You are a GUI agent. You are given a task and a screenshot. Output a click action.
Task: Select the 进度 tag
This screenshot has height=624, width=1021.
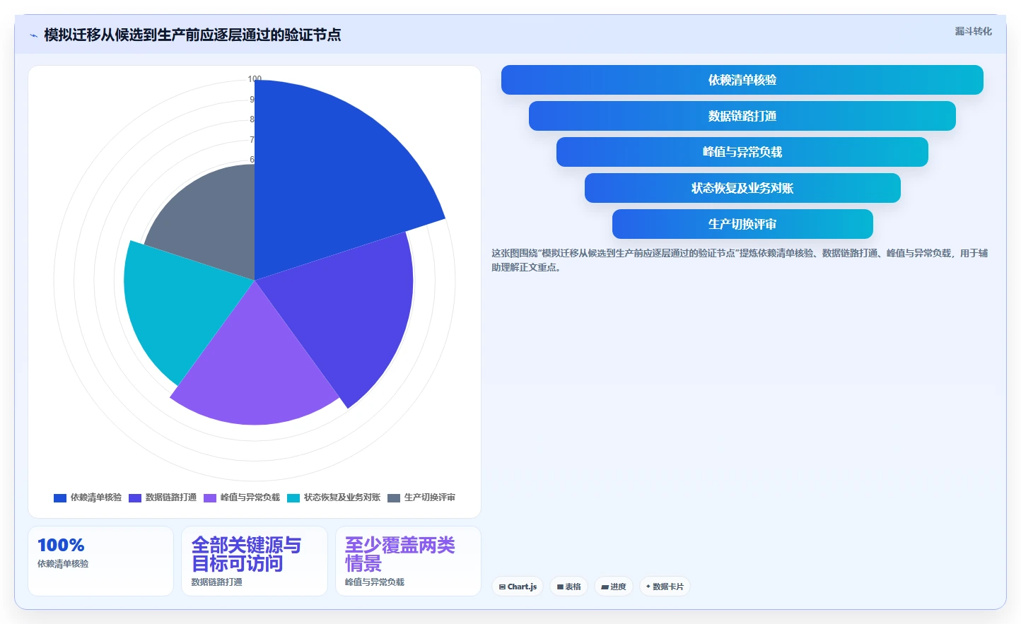[614, 587]
